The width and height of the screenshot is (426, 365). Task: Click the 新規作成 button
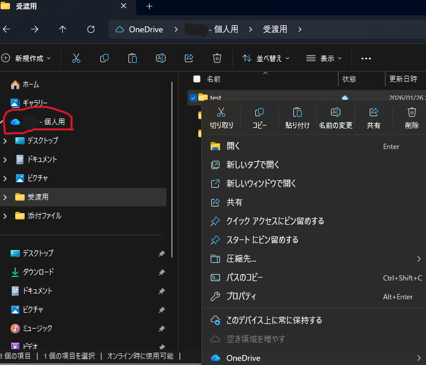26,58
